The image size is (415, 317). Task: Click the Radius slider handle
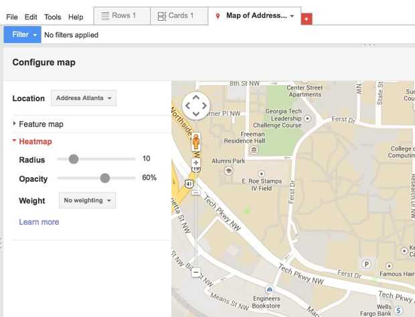click(74, 159)
